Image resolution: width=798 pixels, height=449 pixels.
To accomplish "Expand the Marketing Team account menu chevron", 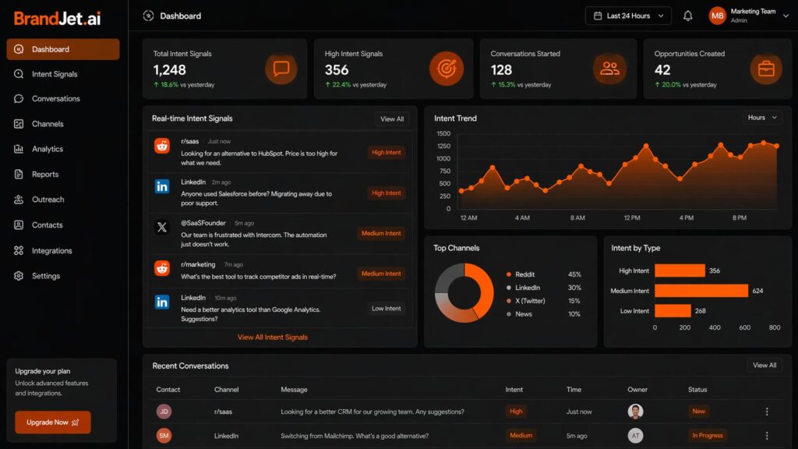I will 786,16.
